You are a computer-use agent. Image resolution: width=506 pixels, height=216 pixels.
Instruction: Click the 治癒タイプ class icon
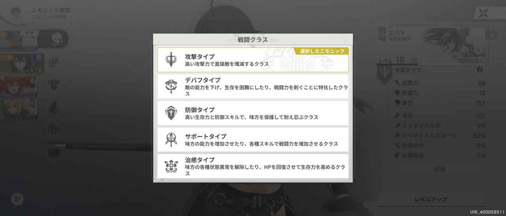coord(171,166)
